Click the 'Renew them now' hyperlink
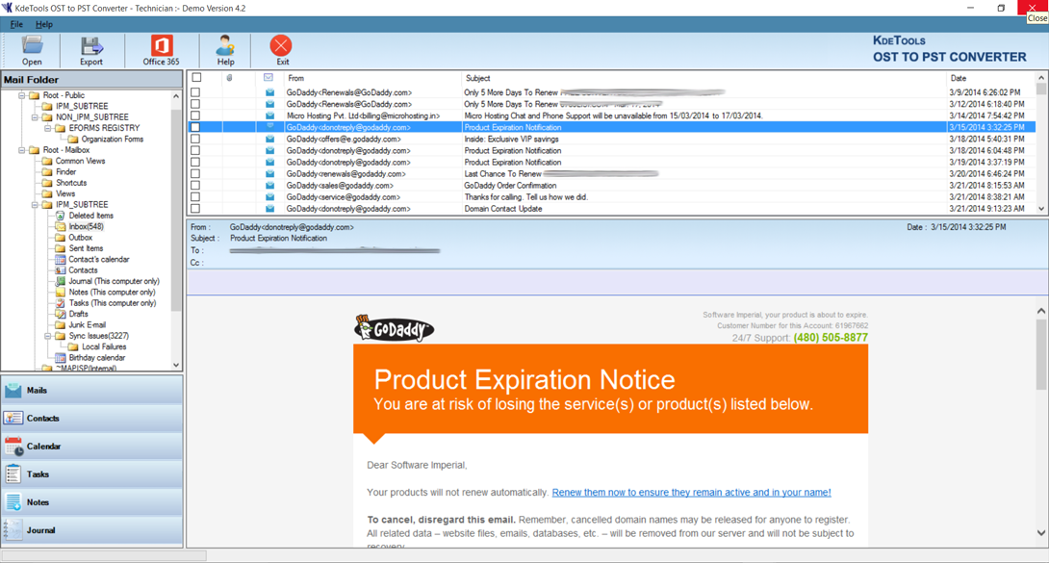 [691, 493]
